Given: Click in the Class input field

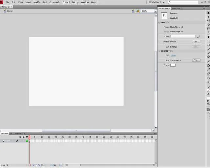Looking at the screenshot, I should 183,36.
